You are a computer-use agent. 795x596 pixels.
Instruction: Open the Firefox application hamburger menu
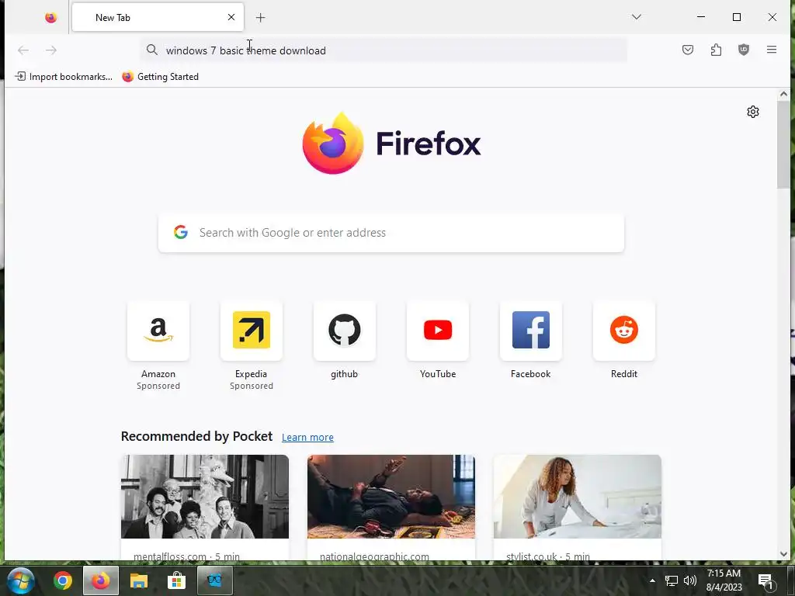(771, 50)
